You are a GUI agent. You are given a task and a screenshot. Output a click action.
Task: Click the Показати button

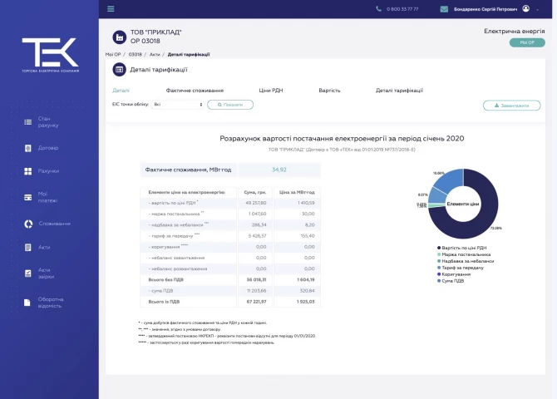click(230, 105)
